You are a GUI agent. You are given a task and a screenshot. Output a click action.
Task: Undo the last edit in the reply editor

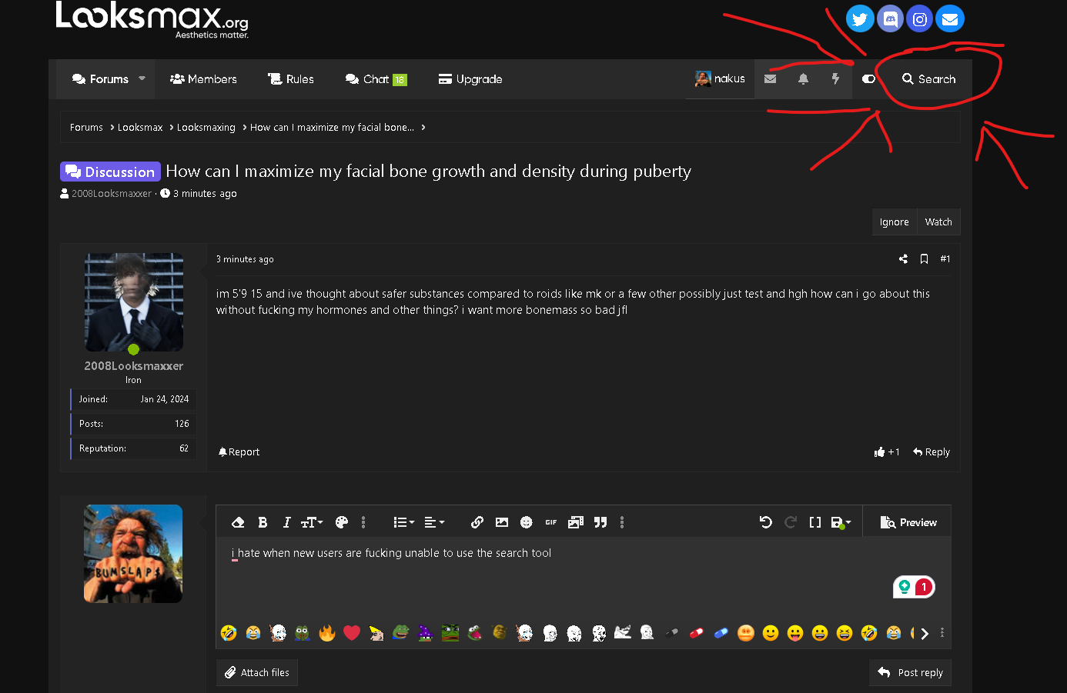(x=765, y=522)
